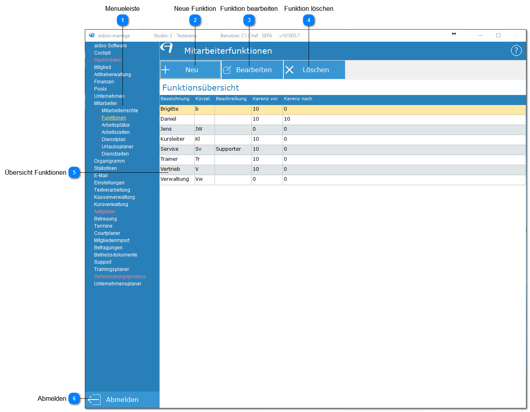Click the X icon on Löschen
Screen dimensions: 530x412
[289, 70]
